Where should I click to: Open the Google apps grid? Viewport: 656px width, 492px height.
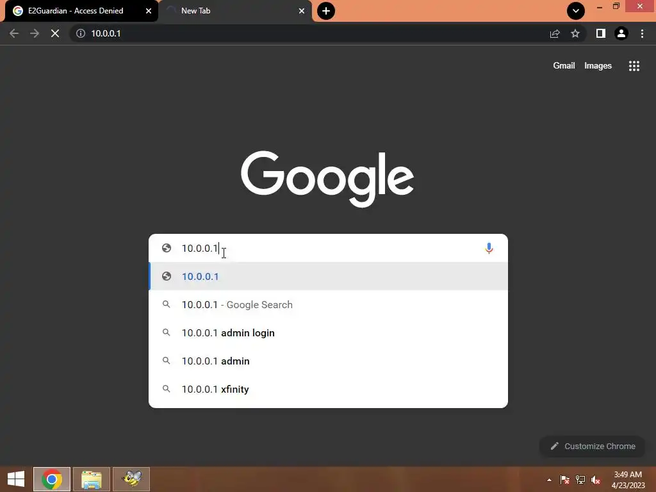634,66
